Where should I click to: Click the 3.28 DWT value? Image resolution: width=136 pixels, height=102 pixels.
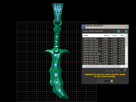[x=114, y=44]
